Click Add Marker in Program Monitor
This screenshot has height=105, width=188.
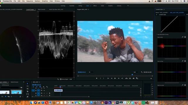click(97, 78)
